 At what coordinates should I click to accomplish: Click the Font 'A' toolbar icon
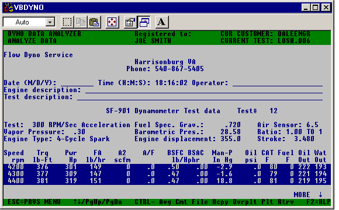pos(162,22)
